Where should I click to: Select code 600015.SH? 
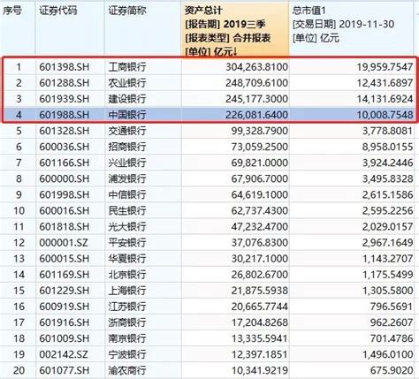65,258
